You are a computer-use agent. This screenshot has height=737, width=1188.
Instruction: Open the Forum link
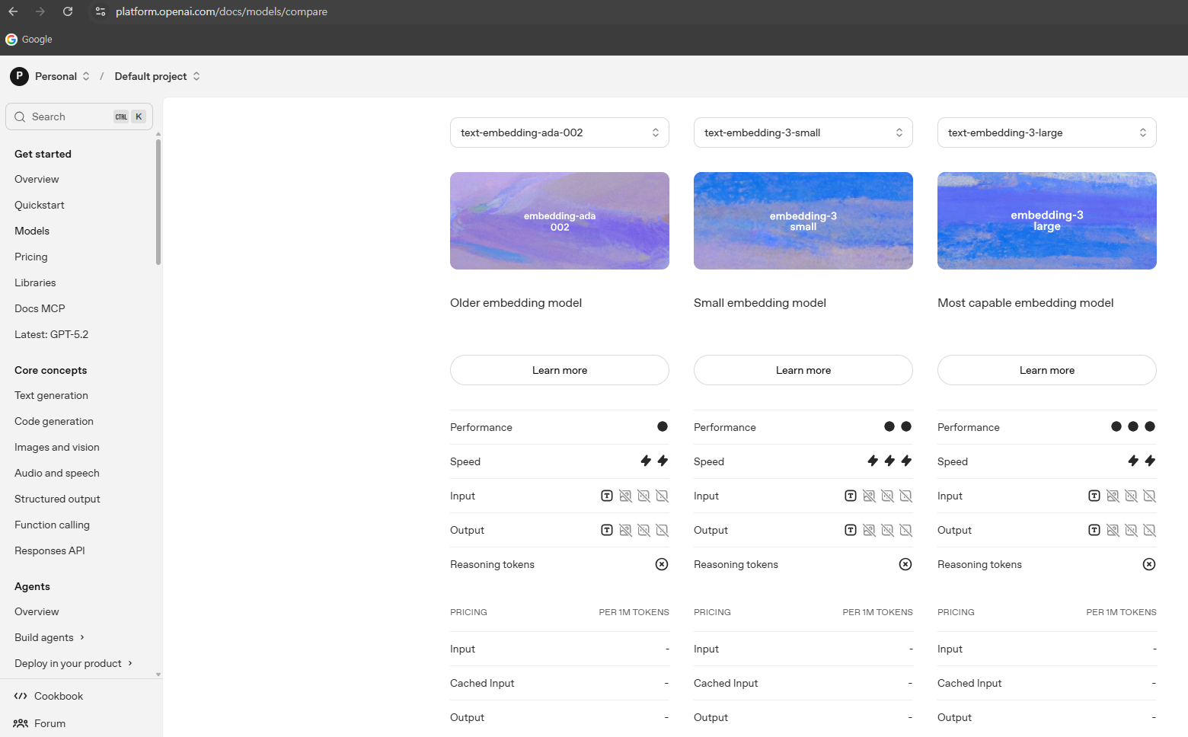click(x=49, y=723)
